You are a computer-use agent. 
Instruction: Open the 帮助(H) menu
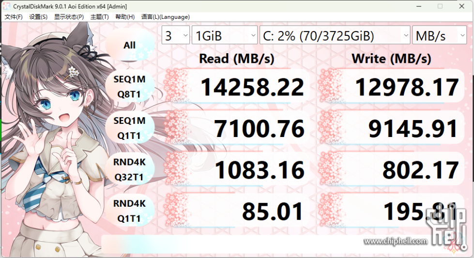[x=125, y=17]
